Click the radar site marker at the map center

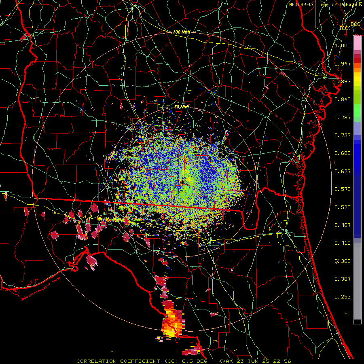click(x=181, y=182)
